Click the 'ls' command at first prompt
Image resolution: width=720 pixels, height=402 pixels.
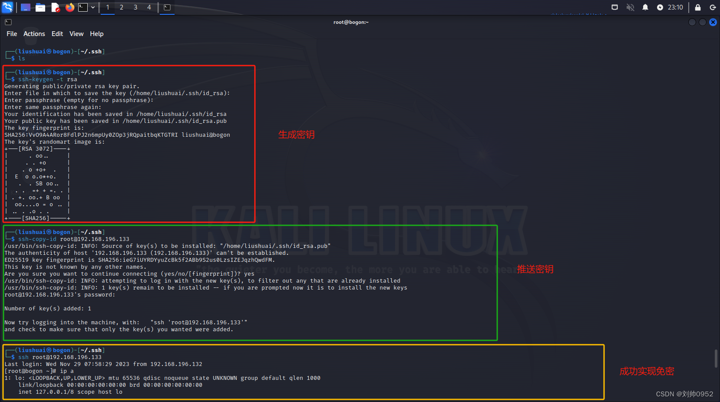point(22,59)
